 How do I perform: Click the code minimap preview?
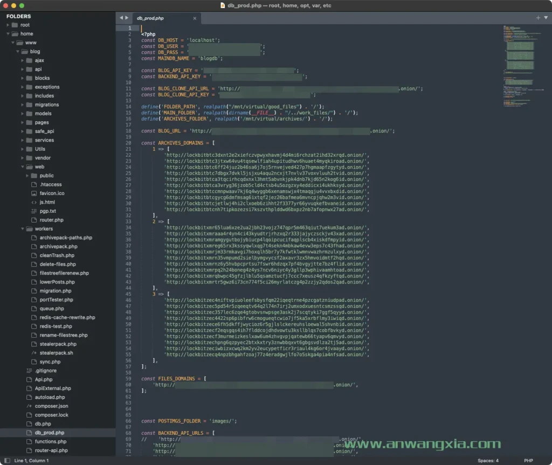click(524, 66)
